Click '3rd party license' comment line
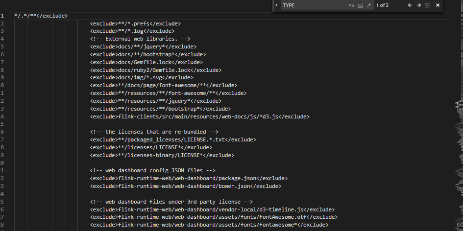 click(x=171, y=202)
